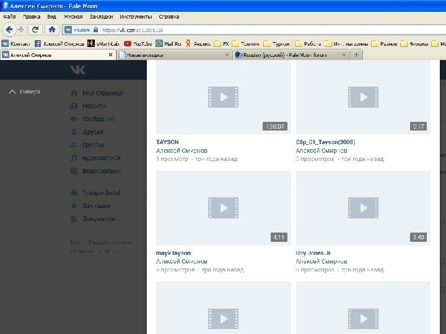Image resolution: width=446 pixels, height=334 pixels.
Task: Click the 3:40 duration label
Action: coord(418,237)
